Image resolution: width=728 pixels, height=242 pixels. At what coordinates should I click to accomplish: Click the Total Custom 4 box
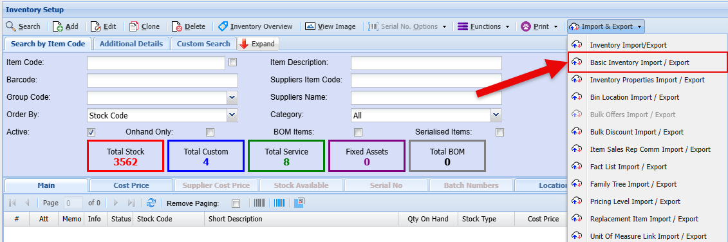[206, 156]
